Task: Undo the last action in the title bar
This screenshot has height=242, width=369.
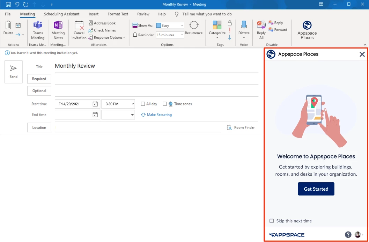Action: [x=17, y=4]
